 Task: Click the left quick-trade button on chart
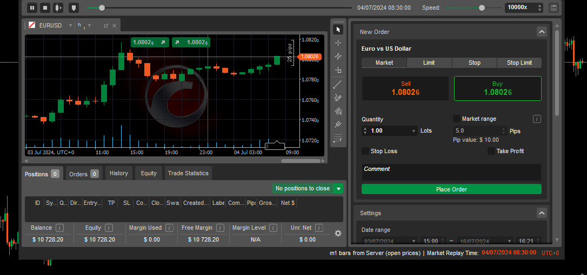[150, 42]
